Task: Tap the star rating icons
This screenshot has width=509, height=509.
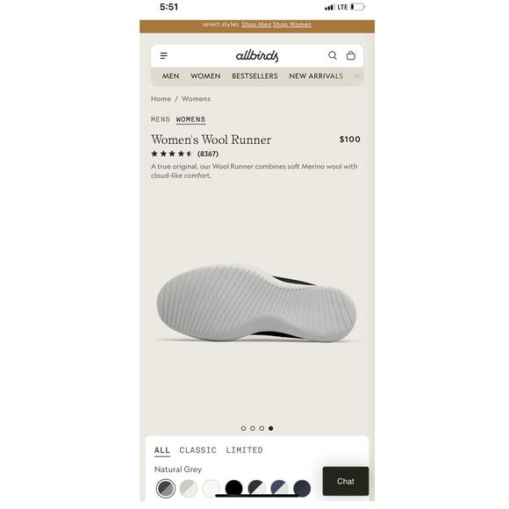Action: pyautogui.click(x=172, y=154)
